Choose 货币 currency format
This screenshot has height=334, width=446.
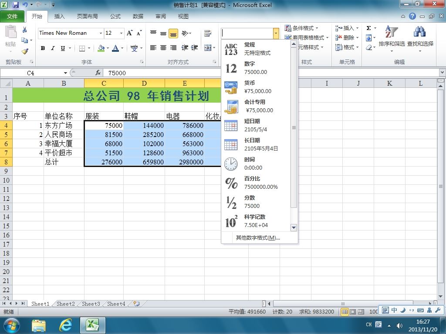[x=256, y=87]
